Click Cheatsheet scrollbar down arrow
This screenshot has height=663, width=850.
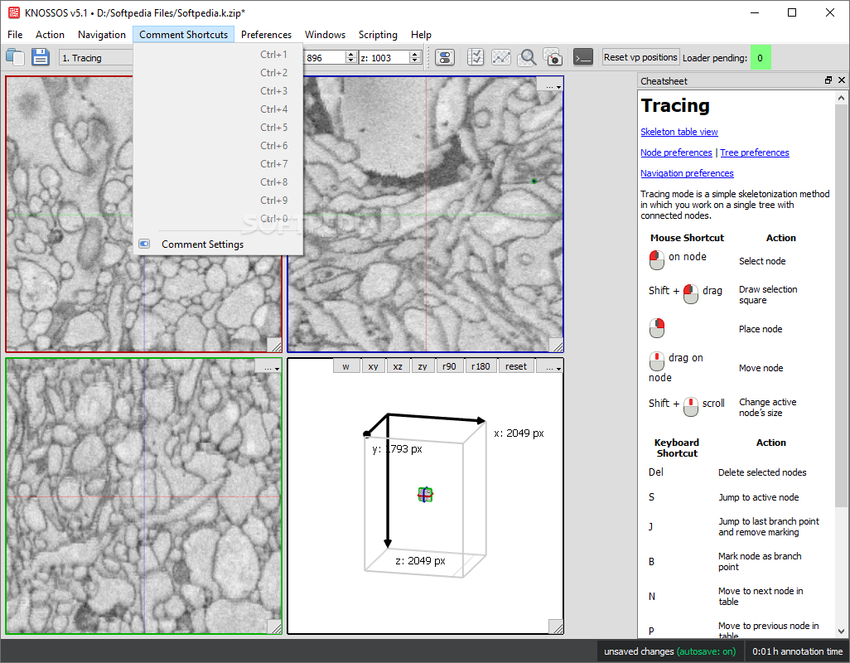(x=841, y=631)
